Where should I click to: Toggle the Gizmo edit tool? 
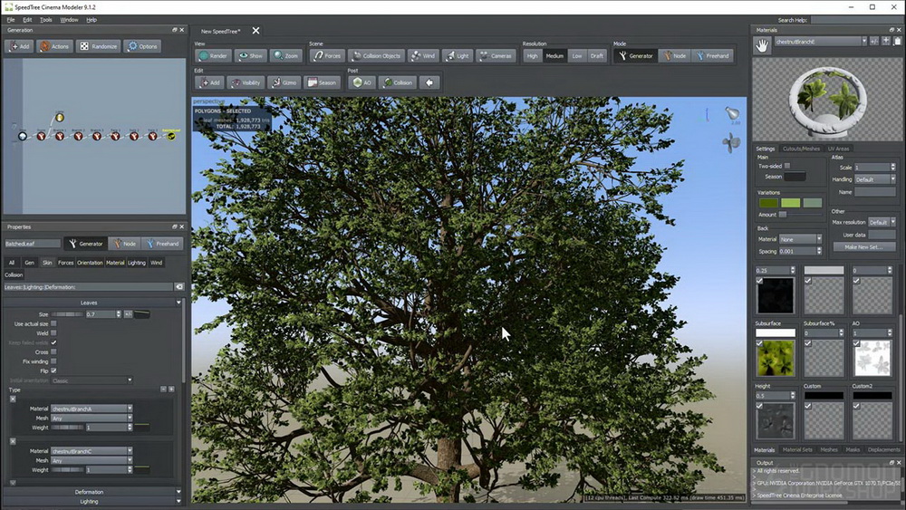pos(284,82)
